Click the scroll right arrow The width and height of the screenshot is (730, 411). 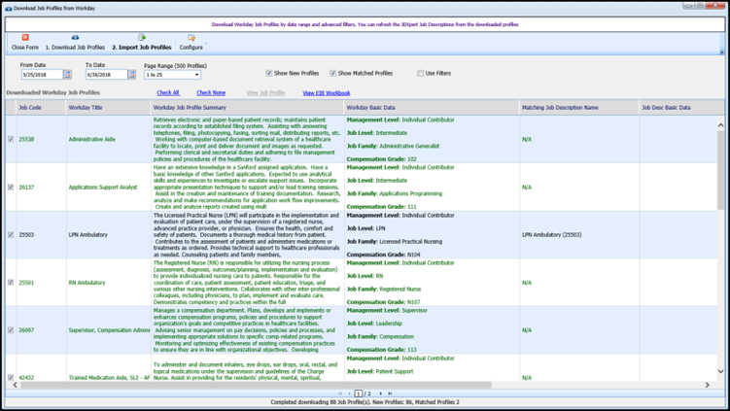pos(708,385)
